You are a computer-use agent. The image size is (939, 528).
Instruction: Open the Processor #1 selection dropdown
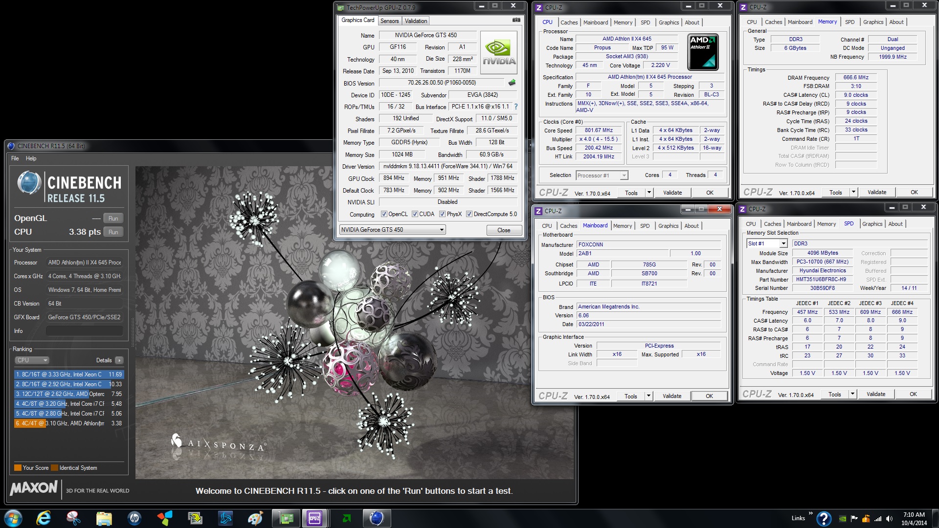(x=602, y=176)
